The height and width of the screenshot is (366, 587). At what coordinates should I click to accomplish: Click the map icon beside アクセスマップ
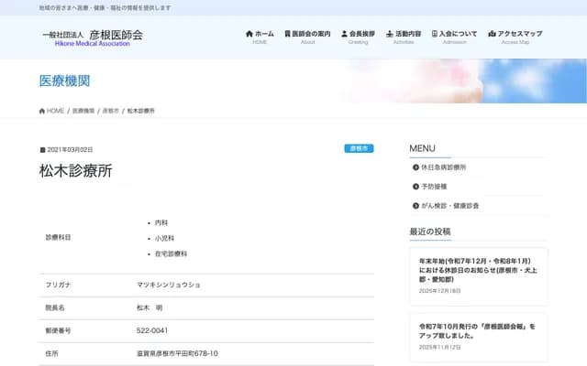tap(492, 34)
